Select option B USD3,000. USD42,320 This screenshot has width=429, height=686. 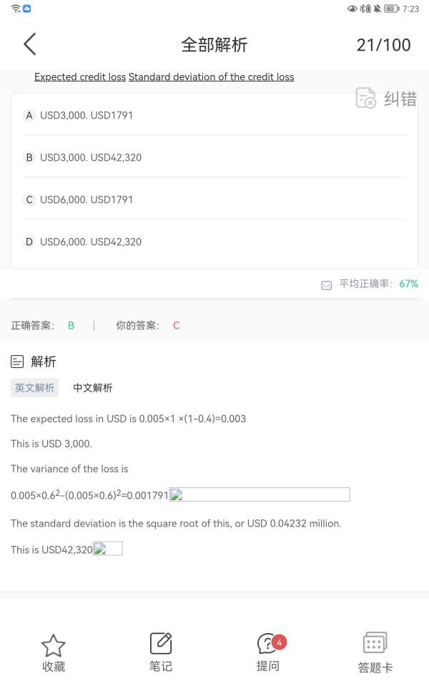91,157
